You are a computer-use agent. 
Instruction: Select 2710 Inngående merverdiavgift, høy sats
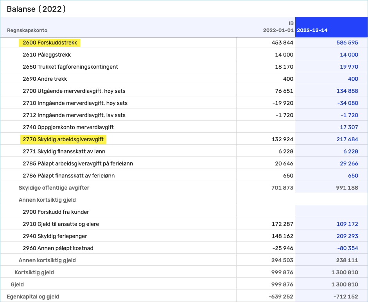click(75, 103)
